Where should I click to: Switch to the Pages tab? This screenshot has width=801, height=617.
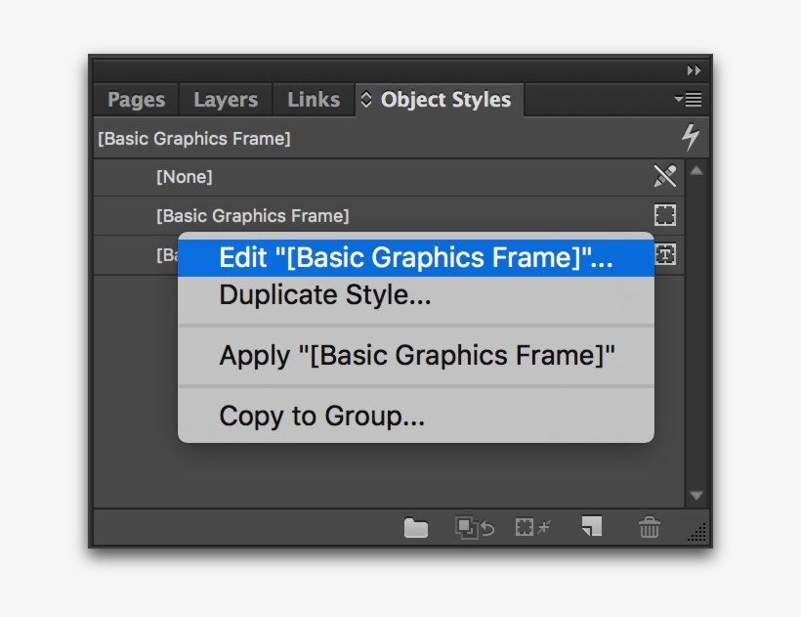click(135, 99)
